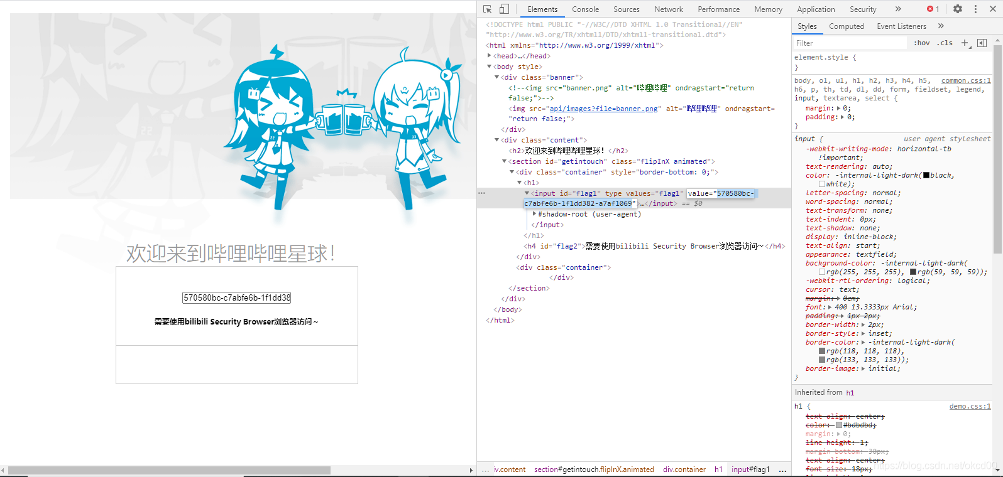Open common.css:1 source link
The width and height of the screenshot is (1003, 477).
click(x=966, y=80)
